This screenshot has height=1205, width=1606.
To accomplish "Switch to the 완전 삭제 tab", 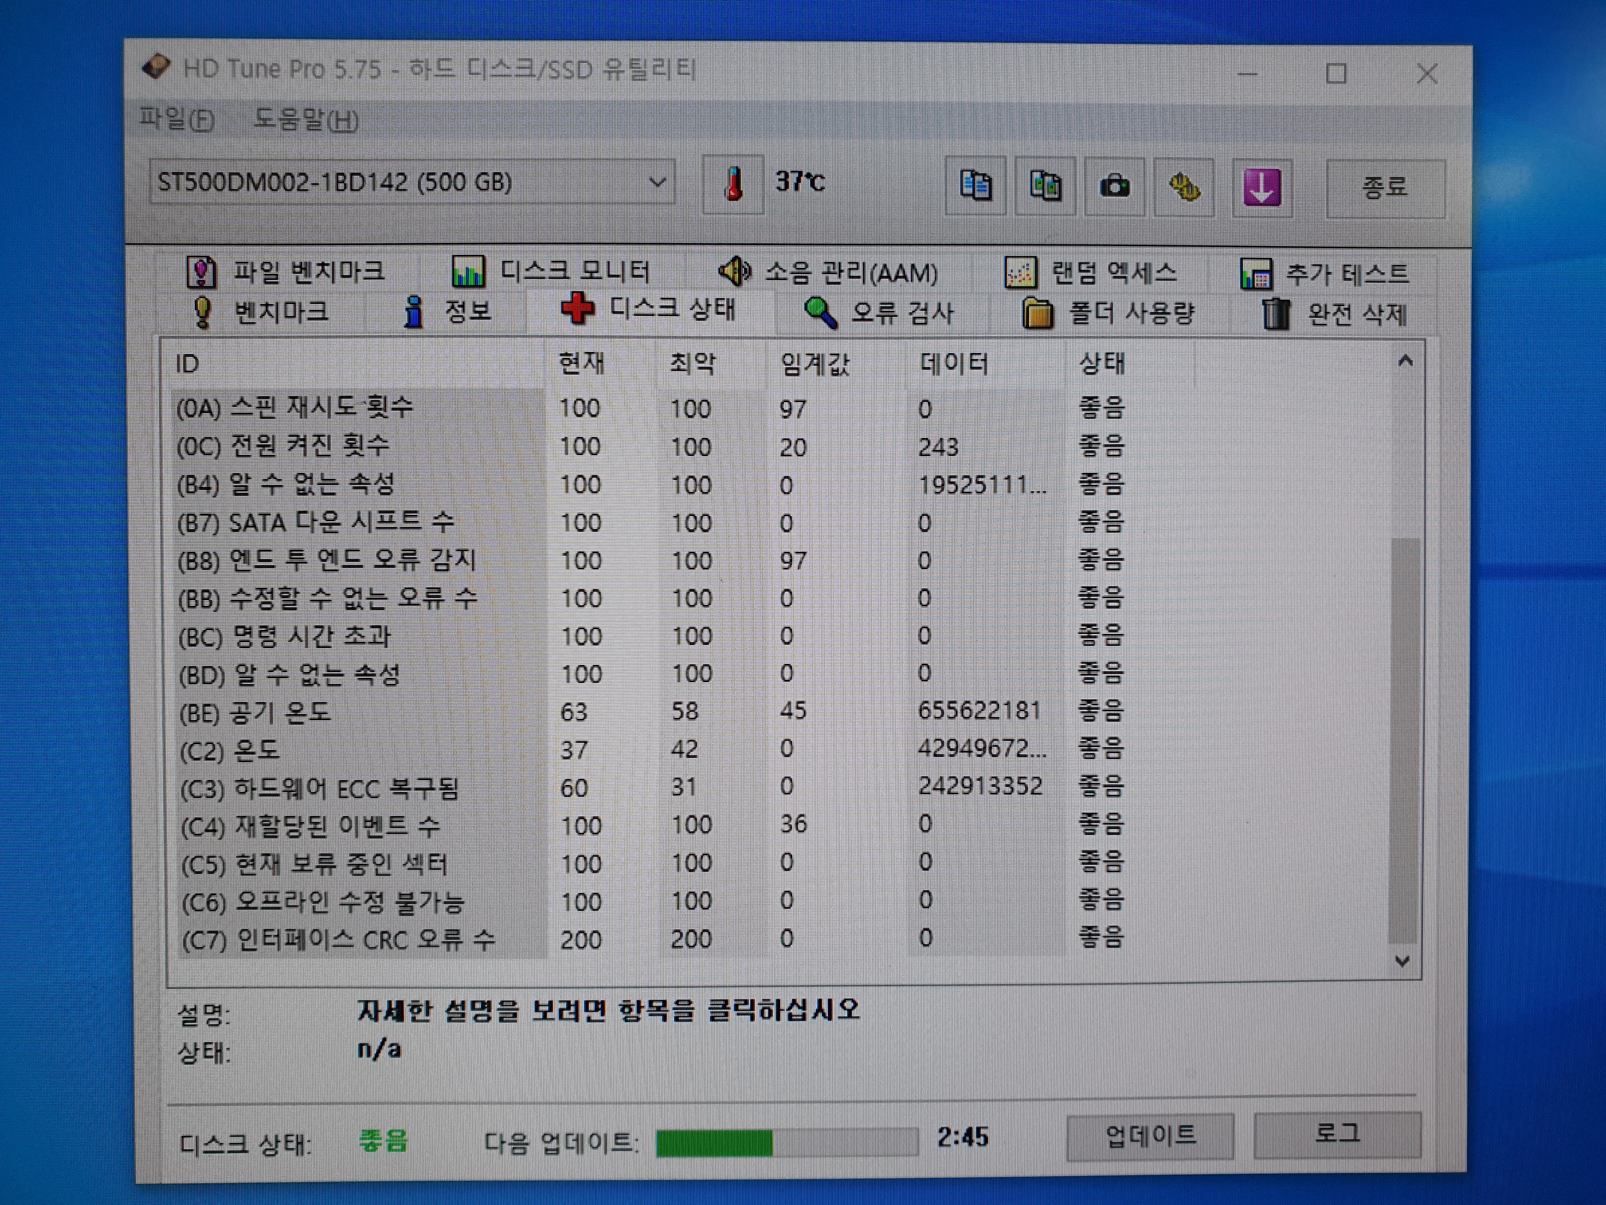I will pyautogui.click(x=1334, y=314).
